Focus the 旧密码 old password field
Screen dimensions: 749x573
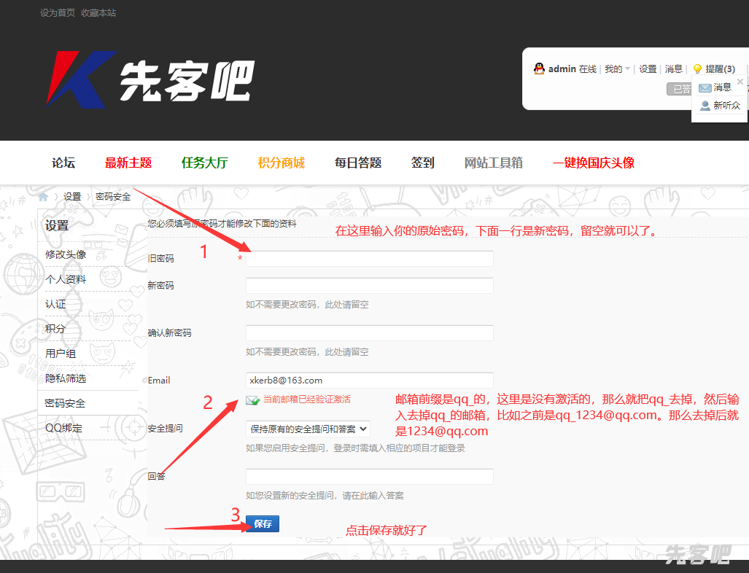point(370,259)
